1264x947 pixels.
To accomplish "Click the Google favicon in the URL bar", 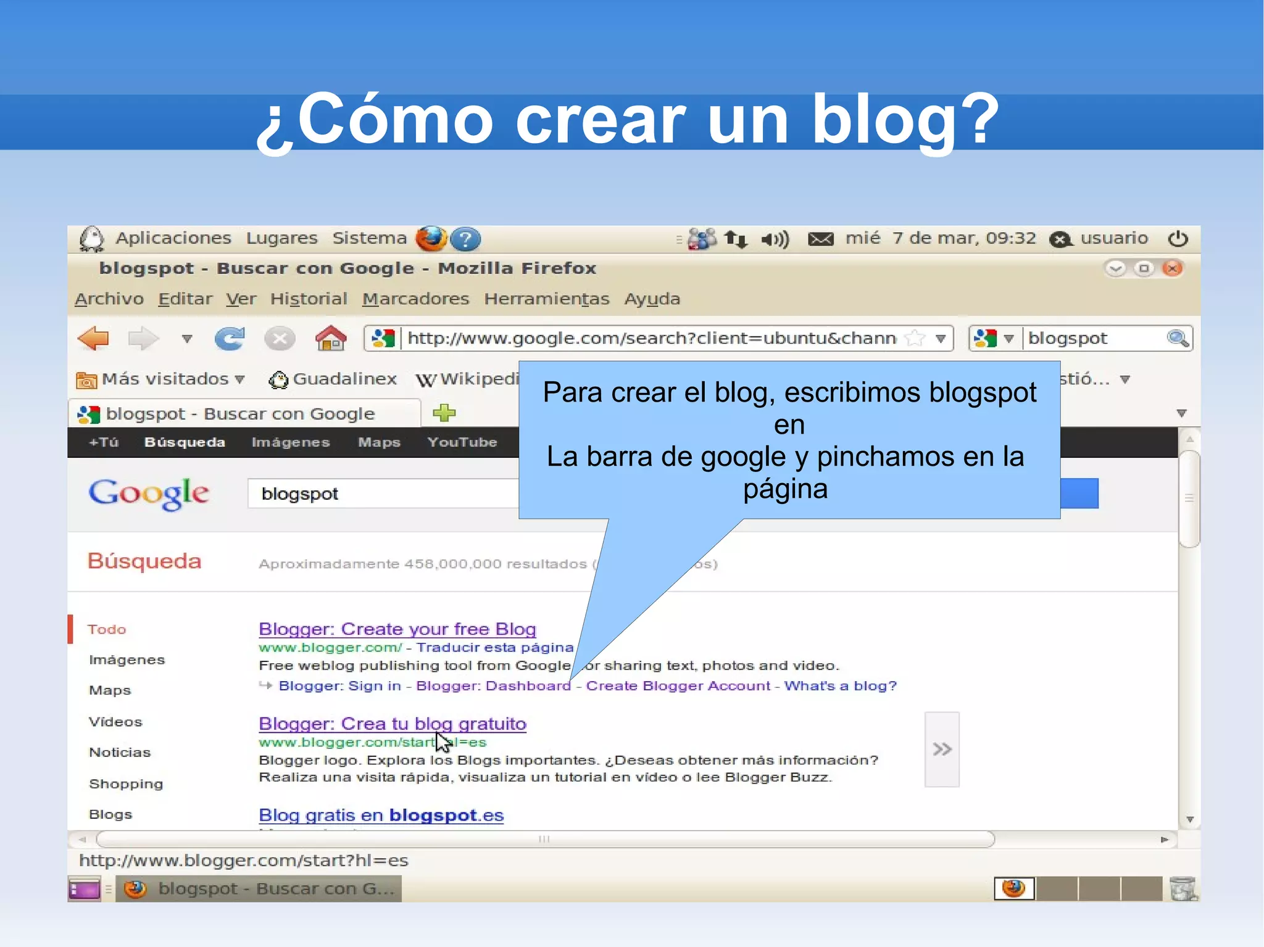I will click(383, 338).
